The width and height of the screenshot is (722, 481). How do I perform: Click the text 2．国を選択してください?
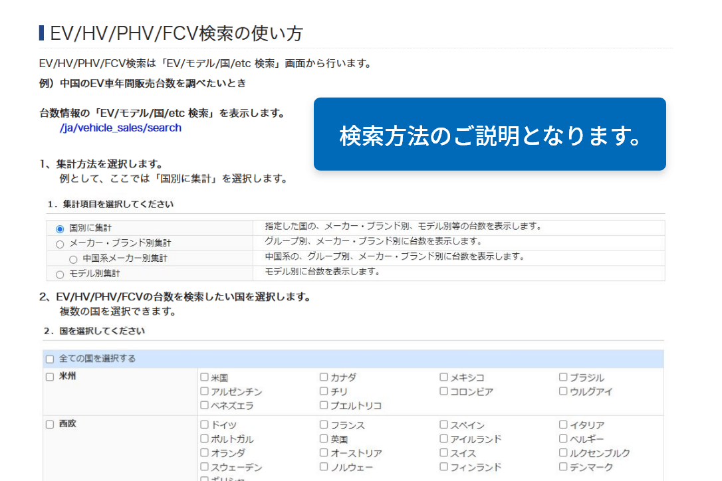click(94, 331)
